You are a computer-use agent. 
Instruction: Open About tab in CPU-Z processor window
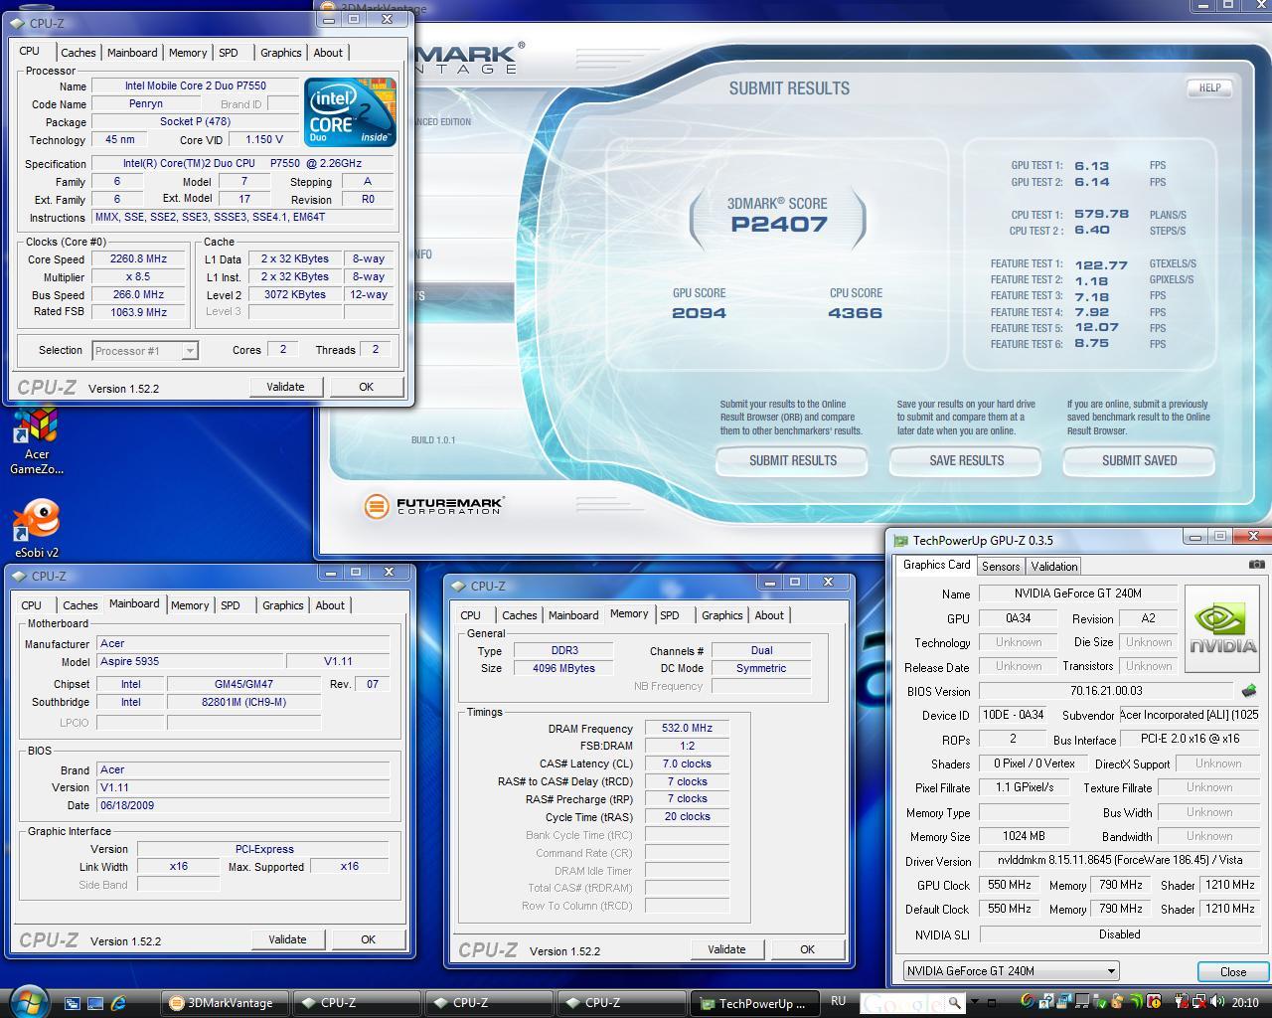[x=328, y=53]
